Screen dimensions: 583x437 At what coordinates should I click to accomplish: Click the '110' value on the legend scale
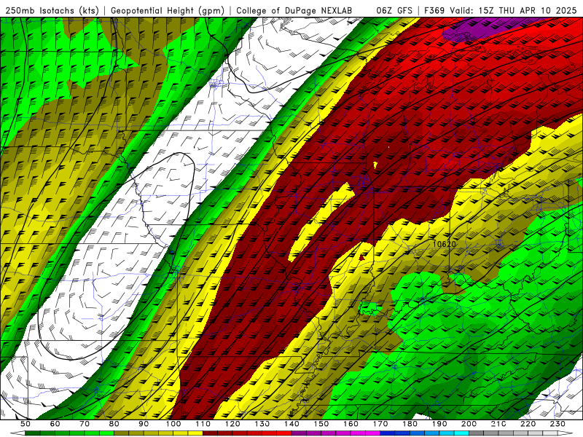(x=203, y=424)
